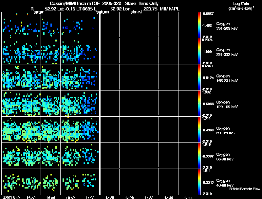Click the Oxygen 89-129 keV color bar

(x=199, y=129)
